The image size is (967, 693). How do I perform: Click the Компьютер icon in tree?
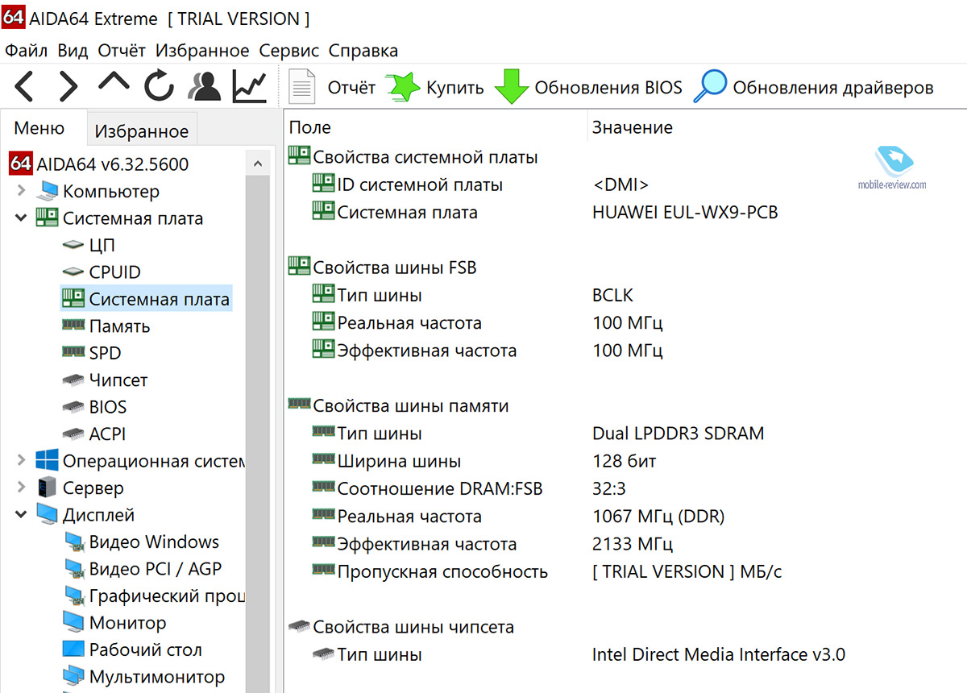[x=48, y=191]
